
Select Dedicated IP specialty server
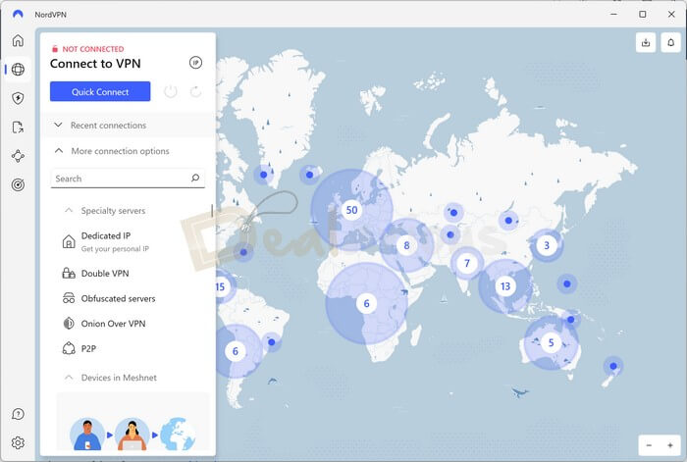tap(115, 241)
